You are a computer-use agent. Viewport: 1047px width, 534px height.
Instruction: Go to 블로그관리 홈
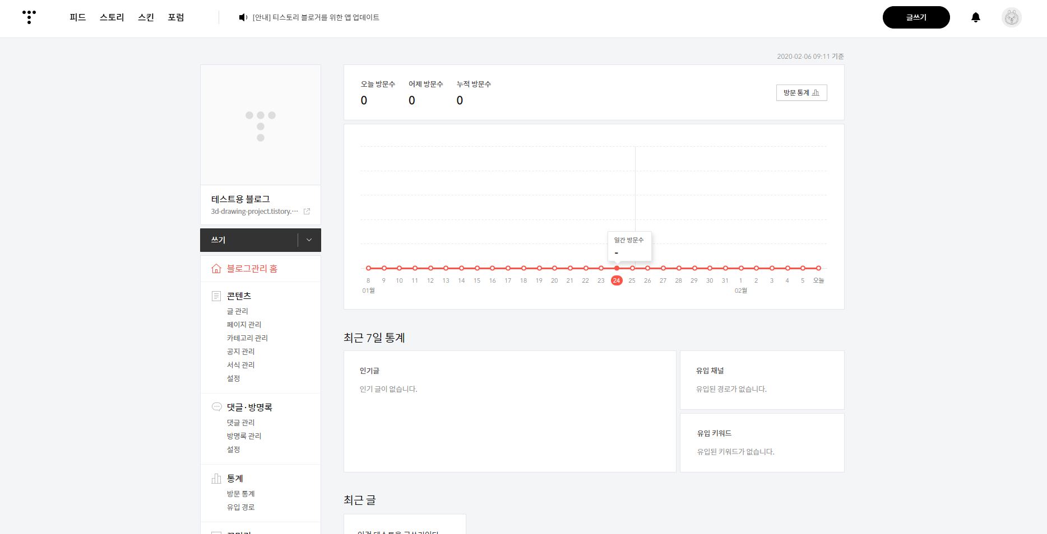pos(252,269)
